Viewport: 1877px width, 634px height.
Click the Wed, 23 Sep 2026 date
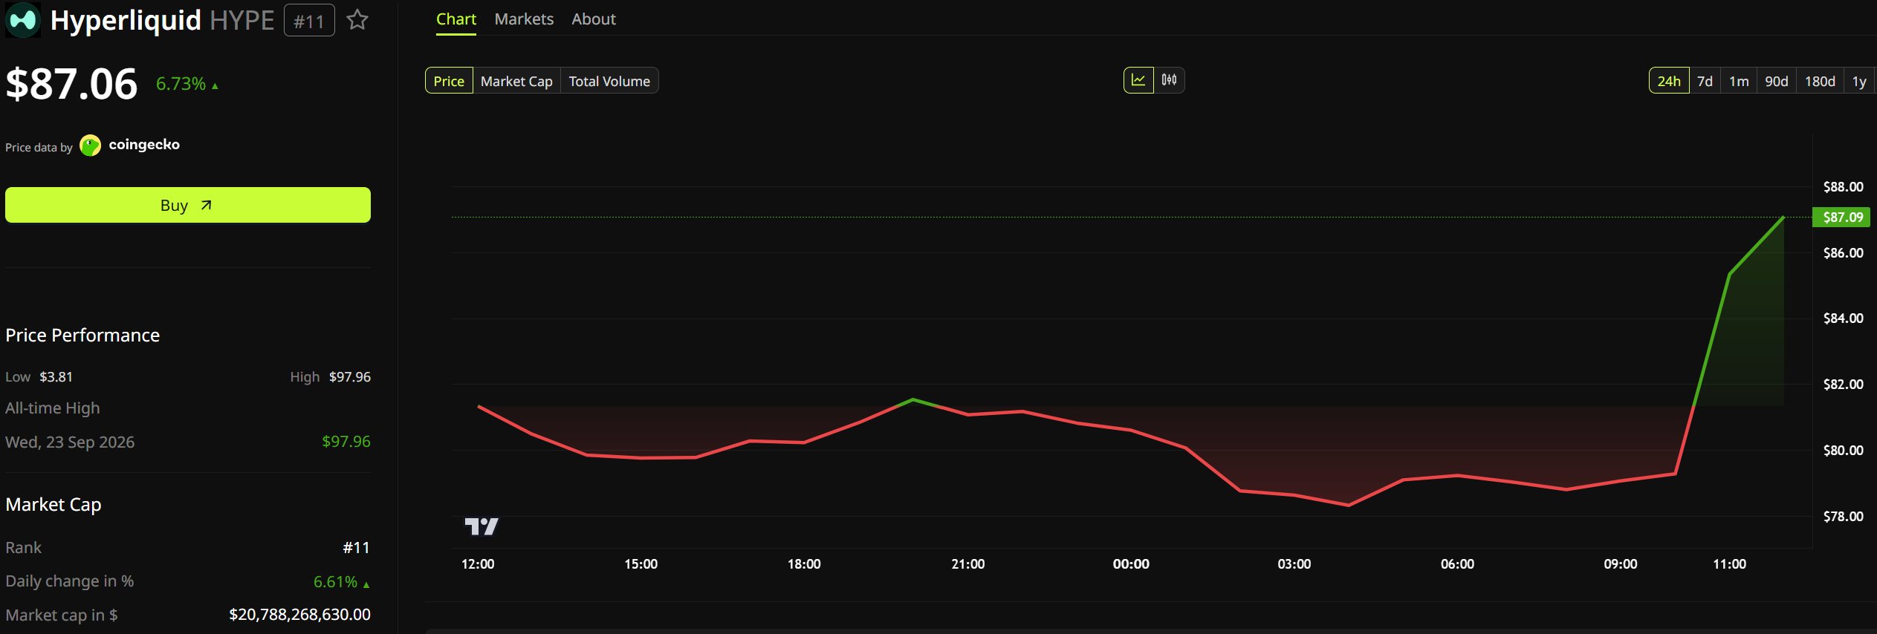click(70, 442)
